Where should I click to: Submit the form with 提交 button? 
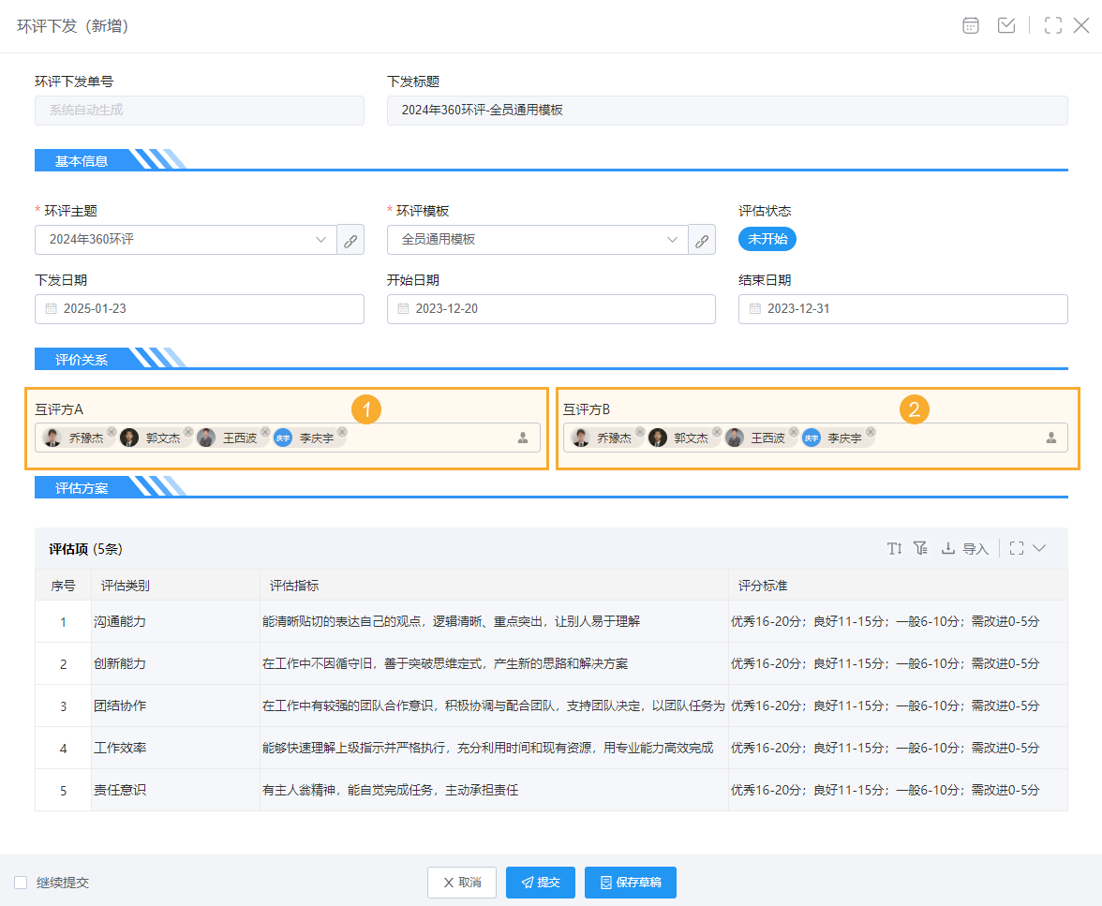click(x=541, y=882)
